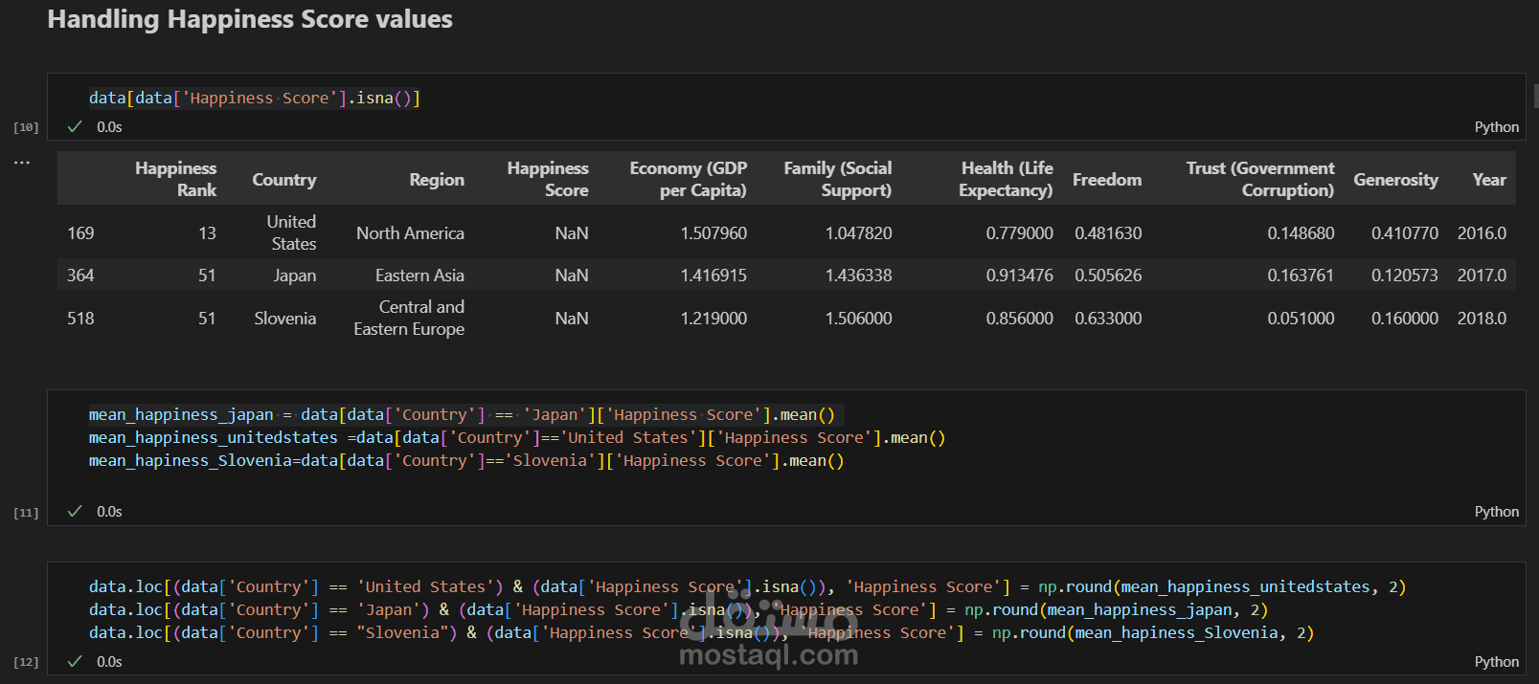
Task: Click the Handling Happiness Score values heading
Action: click(x=250, y=19)
